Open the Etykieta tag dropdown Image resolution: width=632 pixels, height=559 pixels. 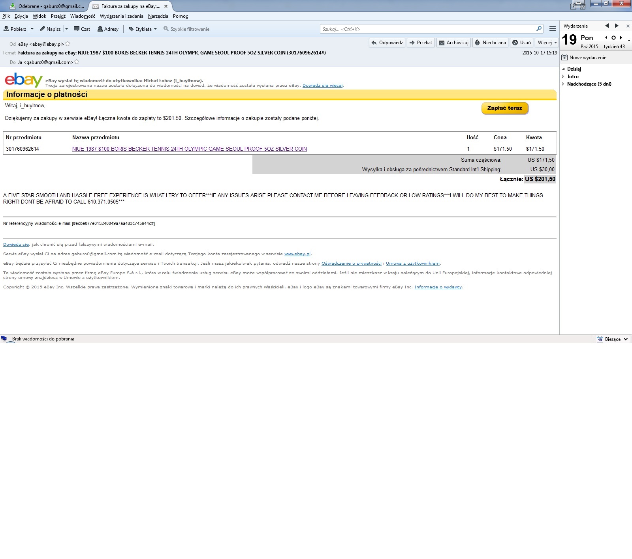(x=143, y=29)
